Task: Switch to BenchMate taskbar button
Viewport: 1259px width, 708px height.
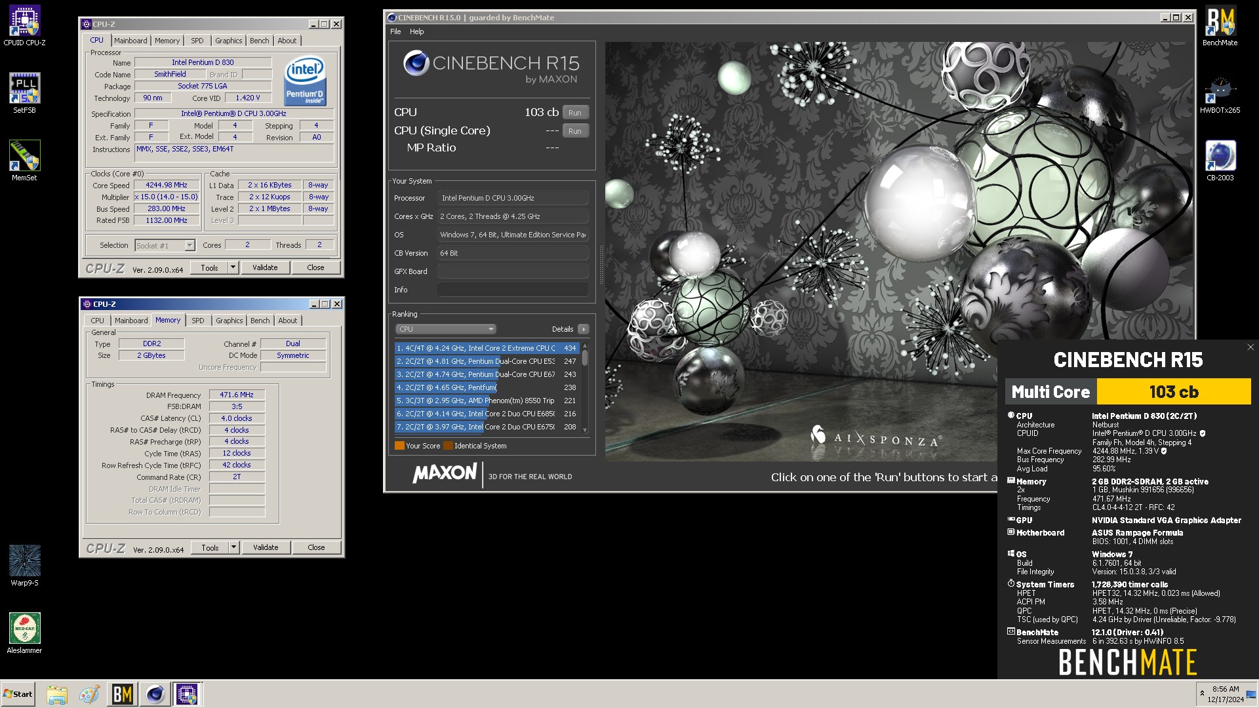Action: (x=122, y=694)
